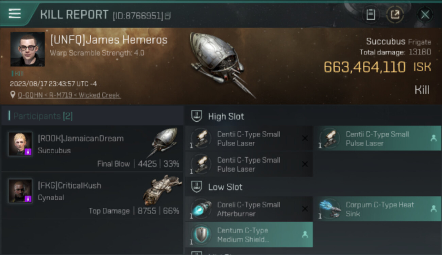442x255 pixels.
Task: Open the clipboard report icon
Action: pyautogui.click(x=371, y=15)
